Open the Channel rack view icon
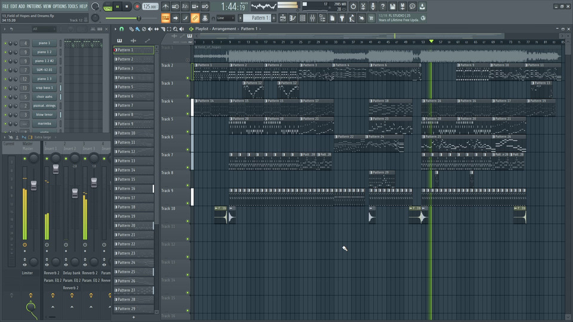 click(303, 18)
